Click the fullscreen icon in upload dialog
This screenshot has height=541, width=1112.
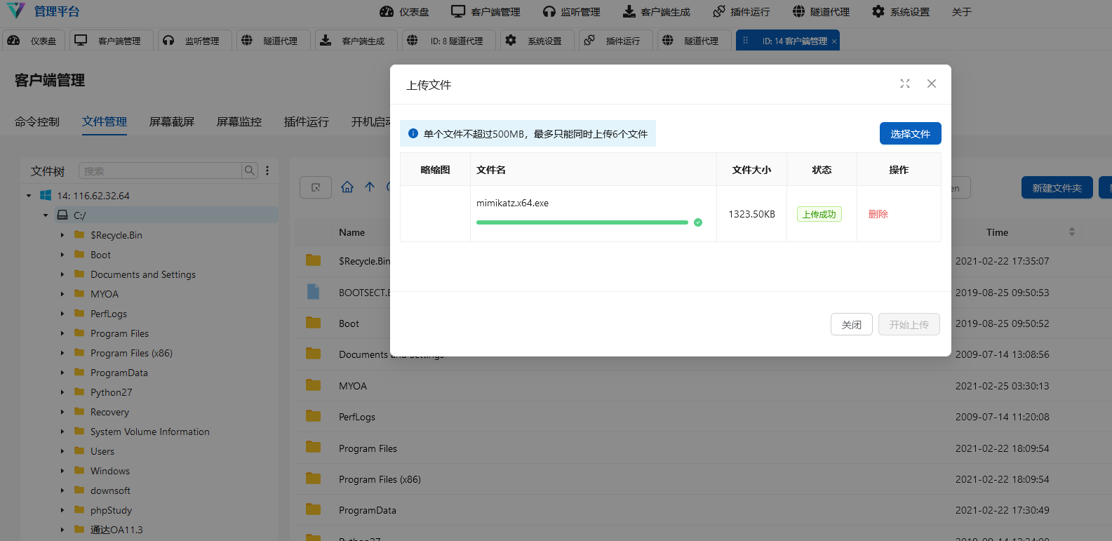[905, 84]
